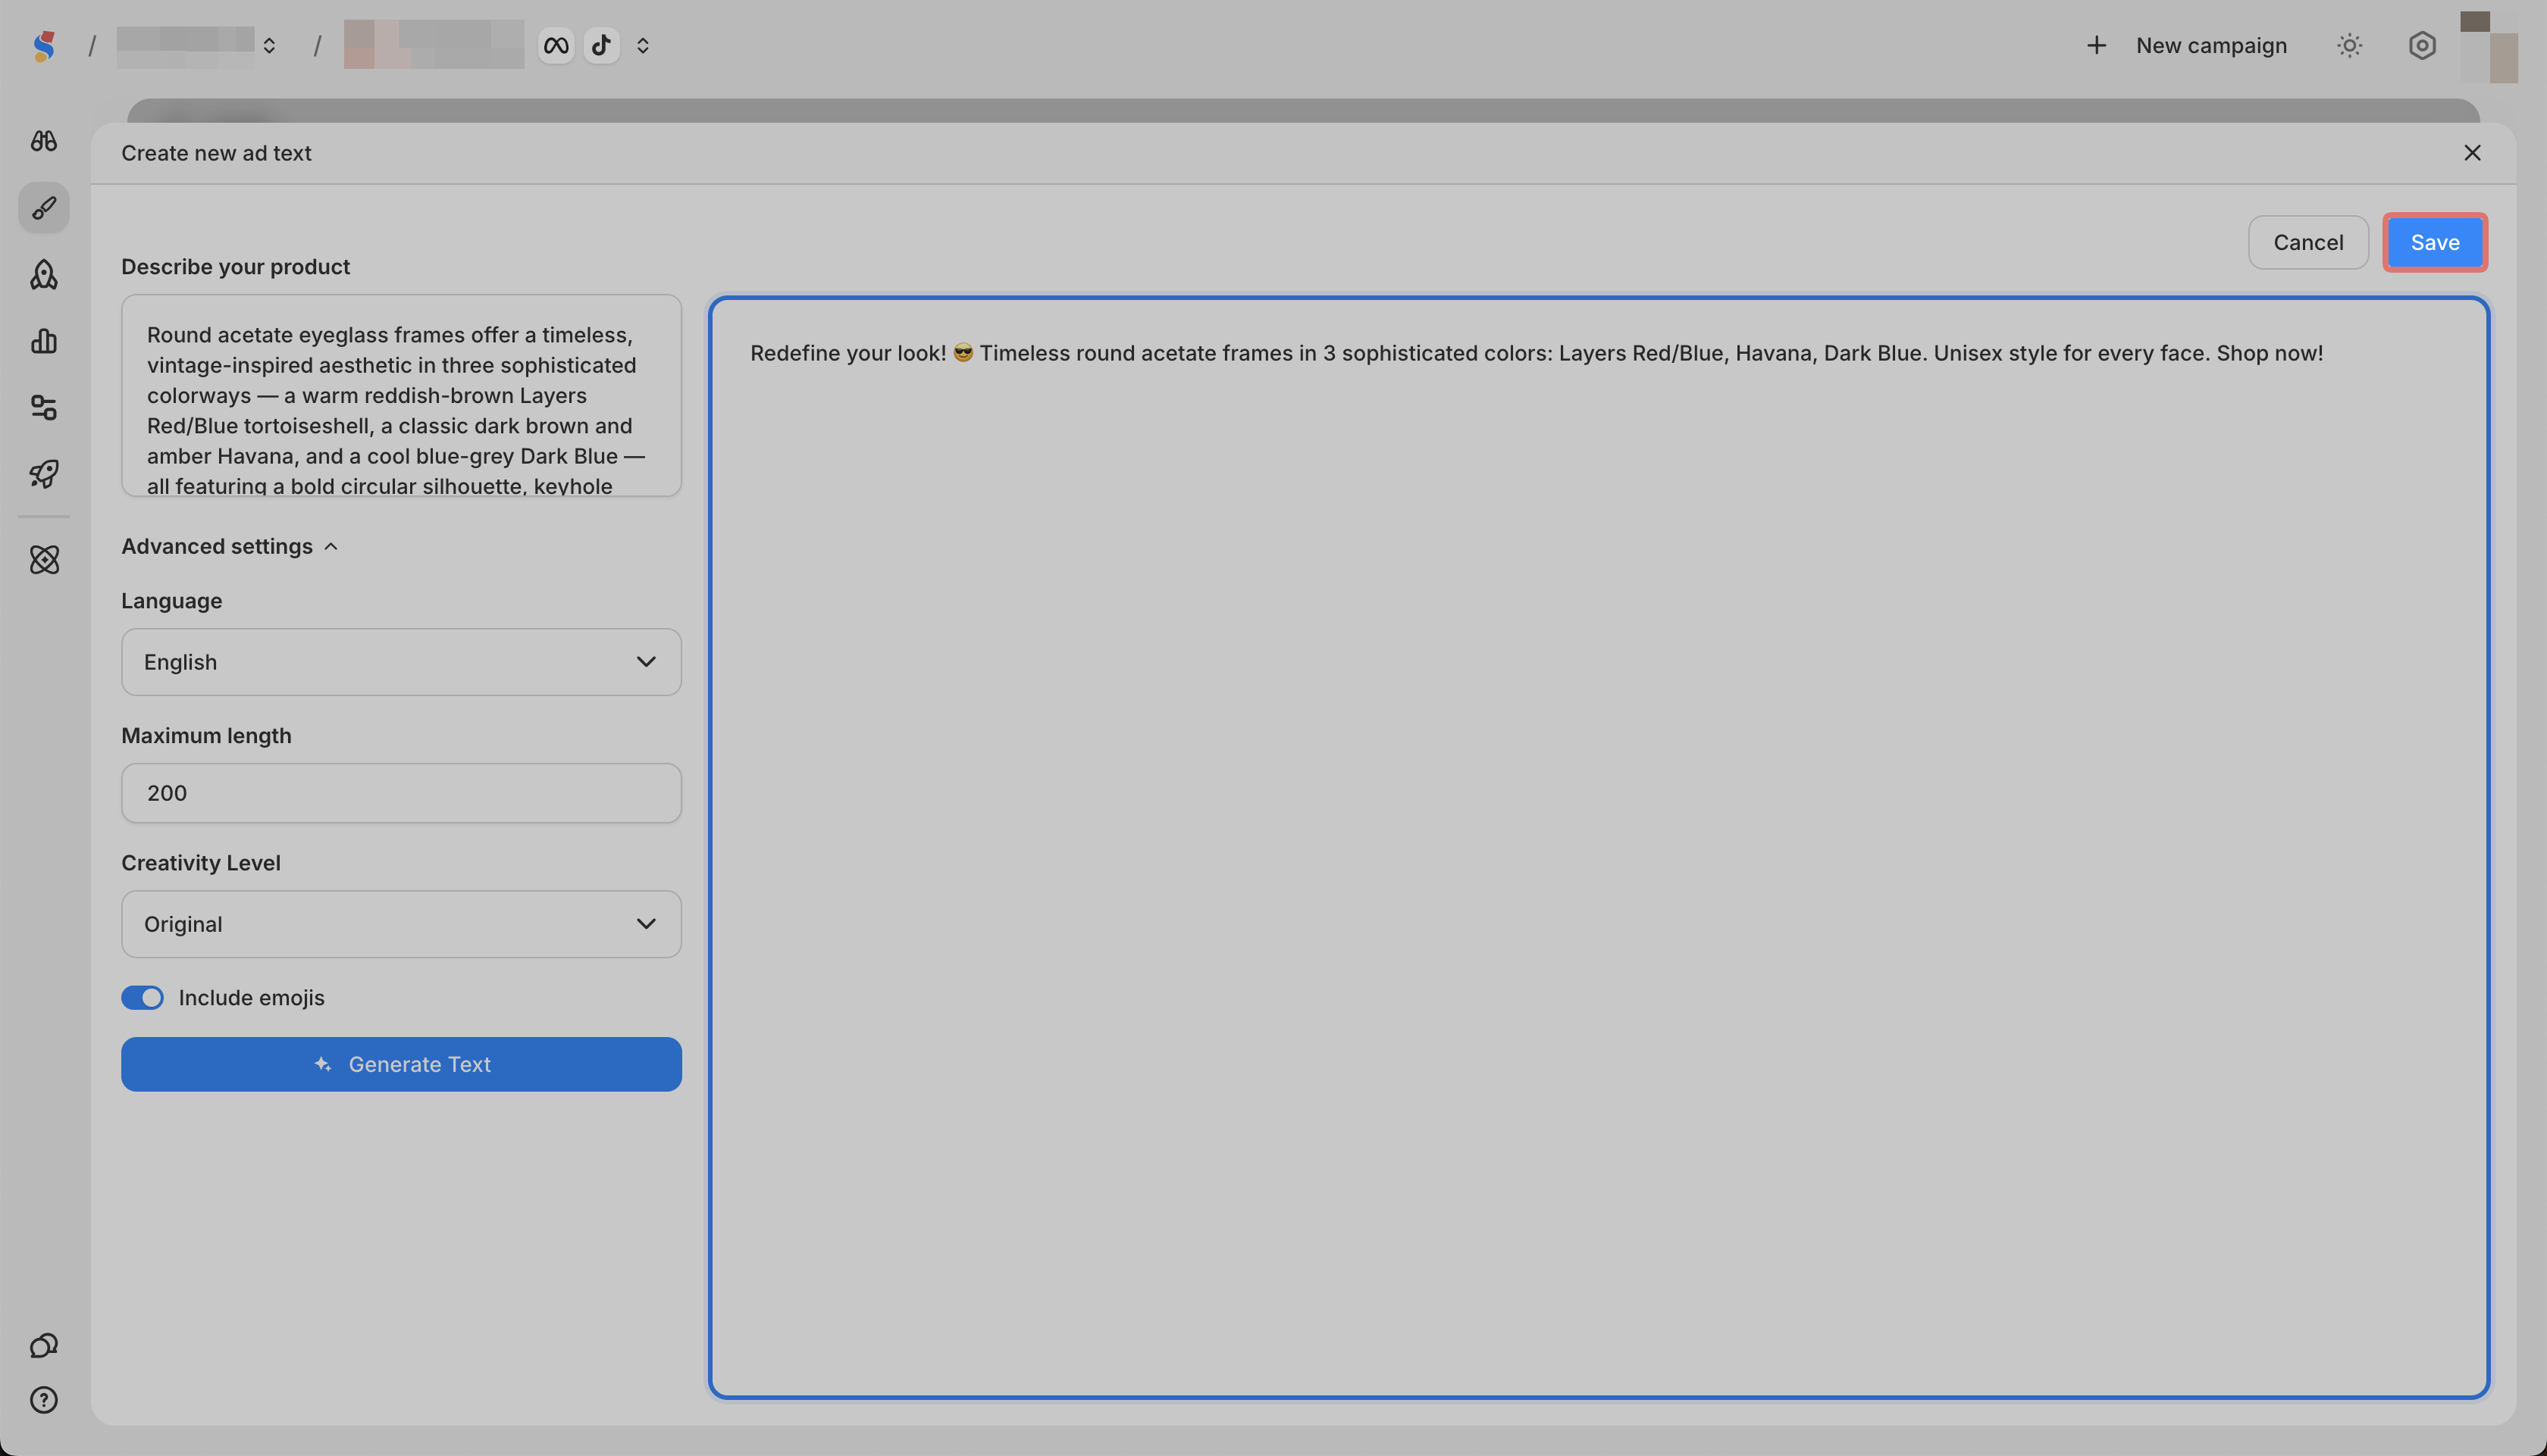This screenshot has height=1456, width=2547.
Task: Open the bar chart analytics icon
Action: [x=44, y=341]
